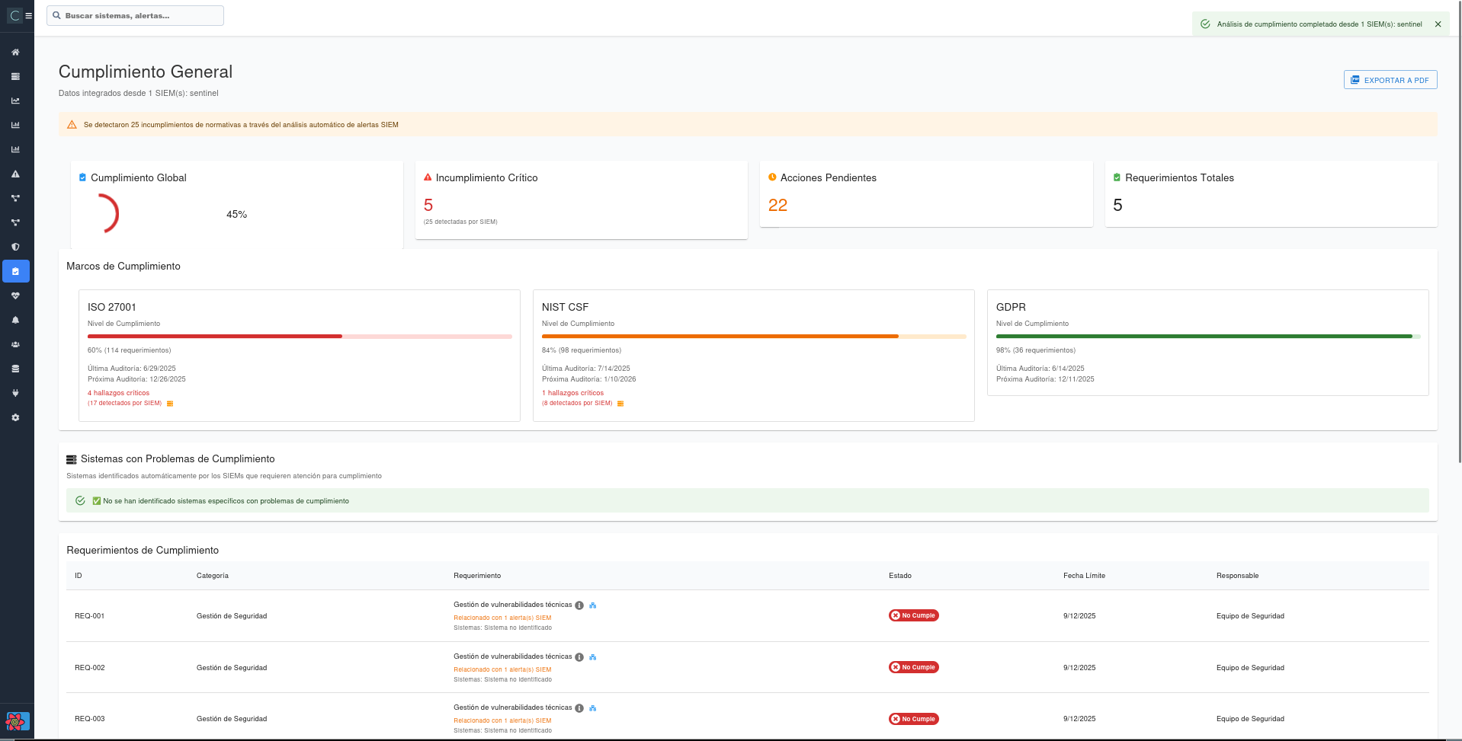Click the ISO 27001 compliance progress bar
The height and width of the screenshot is (741, 1462).
click(x=299, y=336)
